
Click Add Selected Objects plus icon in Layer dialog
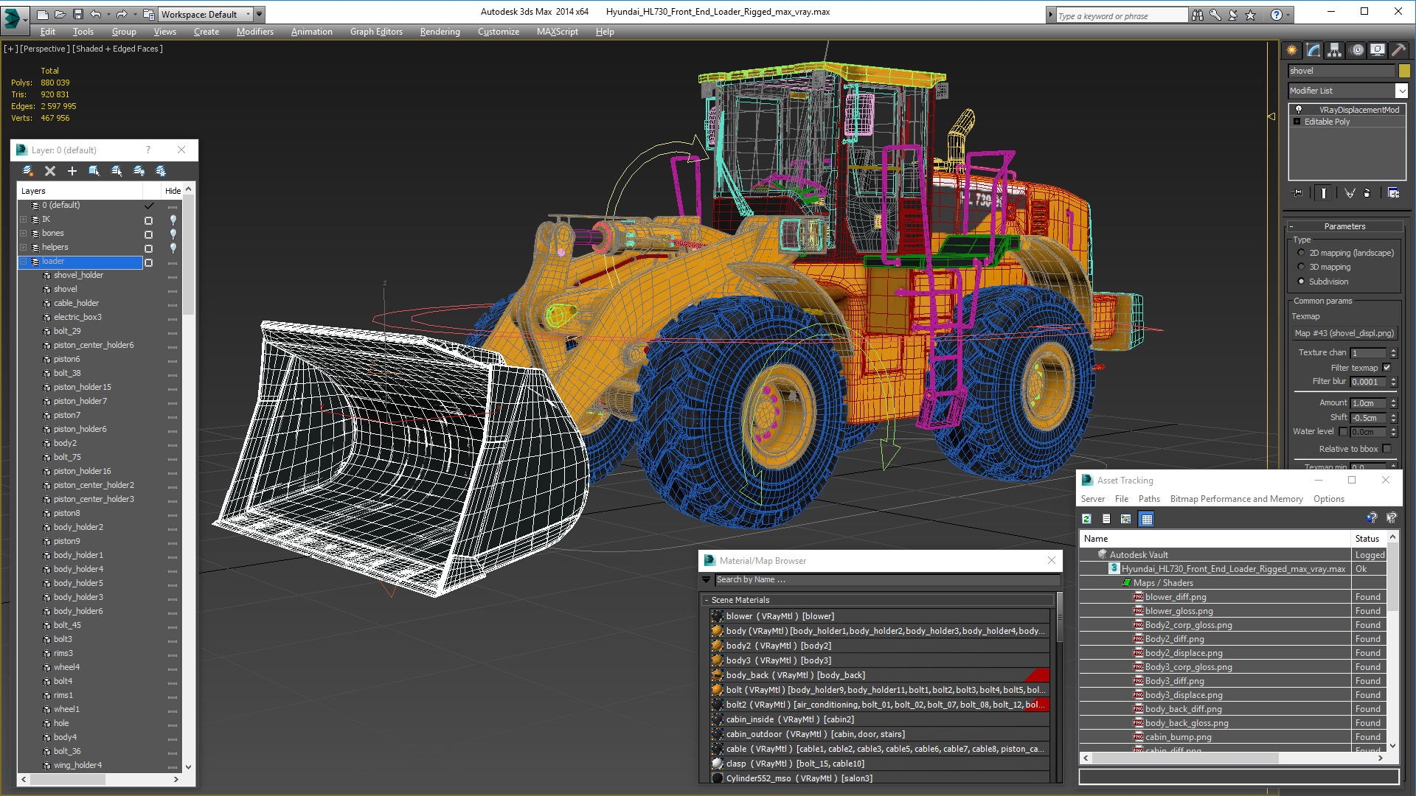(x=72, y=171)
